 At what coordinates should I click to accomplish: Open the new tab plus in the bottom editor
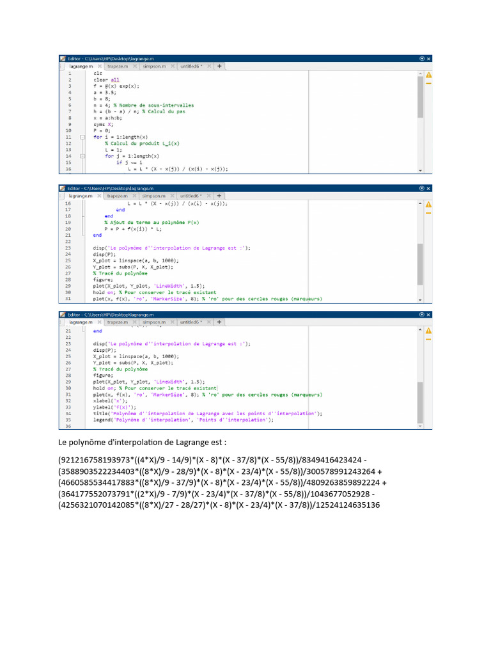point(219,323)
